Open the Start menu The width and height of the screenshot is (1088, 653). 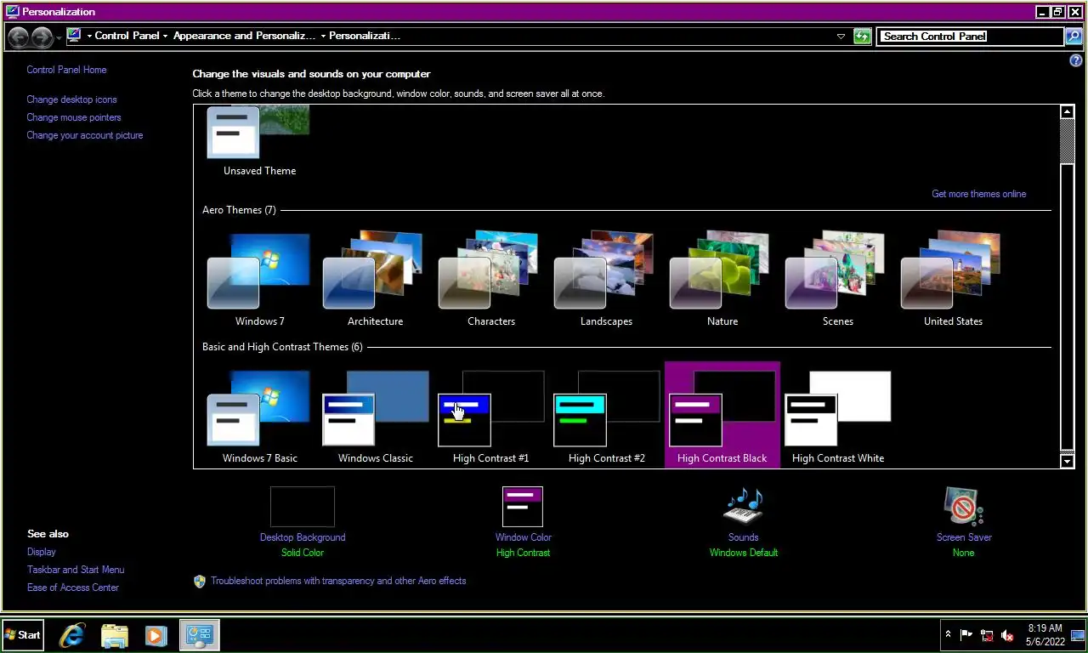pyautogui.click(x=23, y=634)
